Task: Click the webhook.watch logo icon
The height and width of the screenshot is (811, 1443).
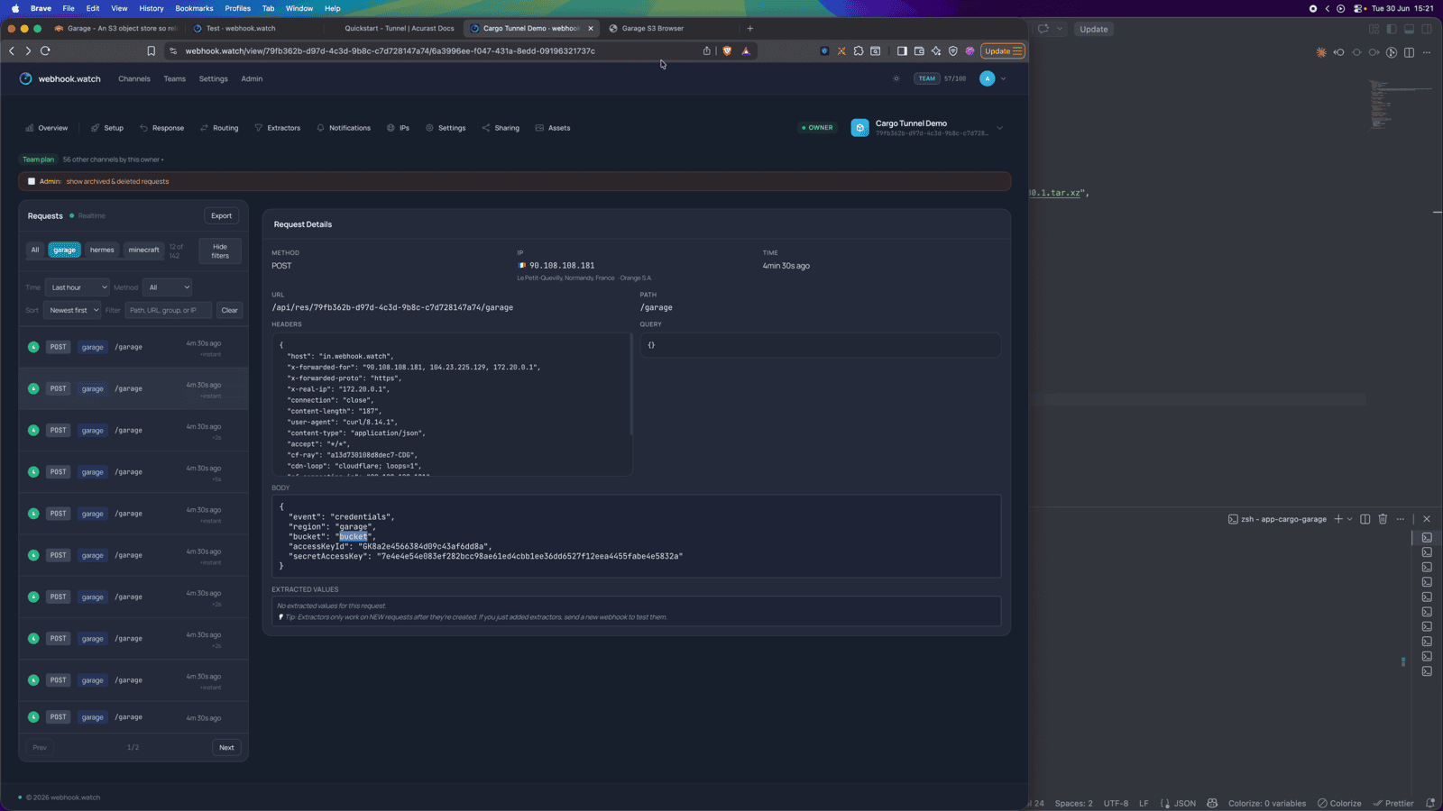Action: tap(25, 78)
